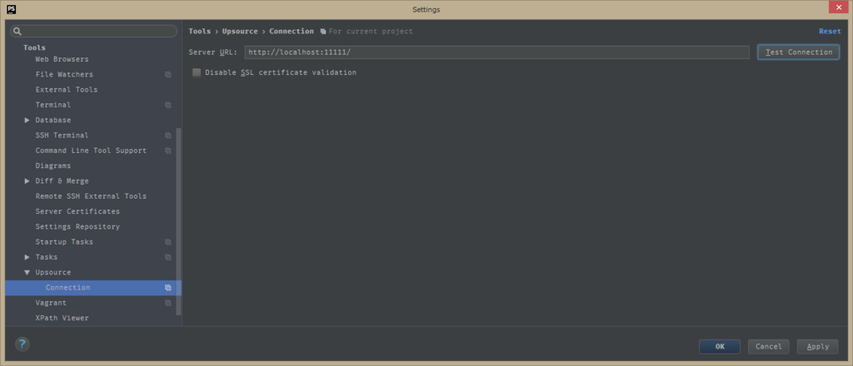Click project-level icon next to SSH Terminal
This screenshot has width=853, height=366.
pyautogui.click(x=168, y=136)
